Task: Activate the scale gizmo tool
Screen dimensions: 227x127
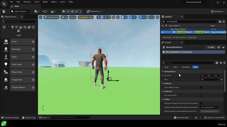Action: (x=109, y=17)
